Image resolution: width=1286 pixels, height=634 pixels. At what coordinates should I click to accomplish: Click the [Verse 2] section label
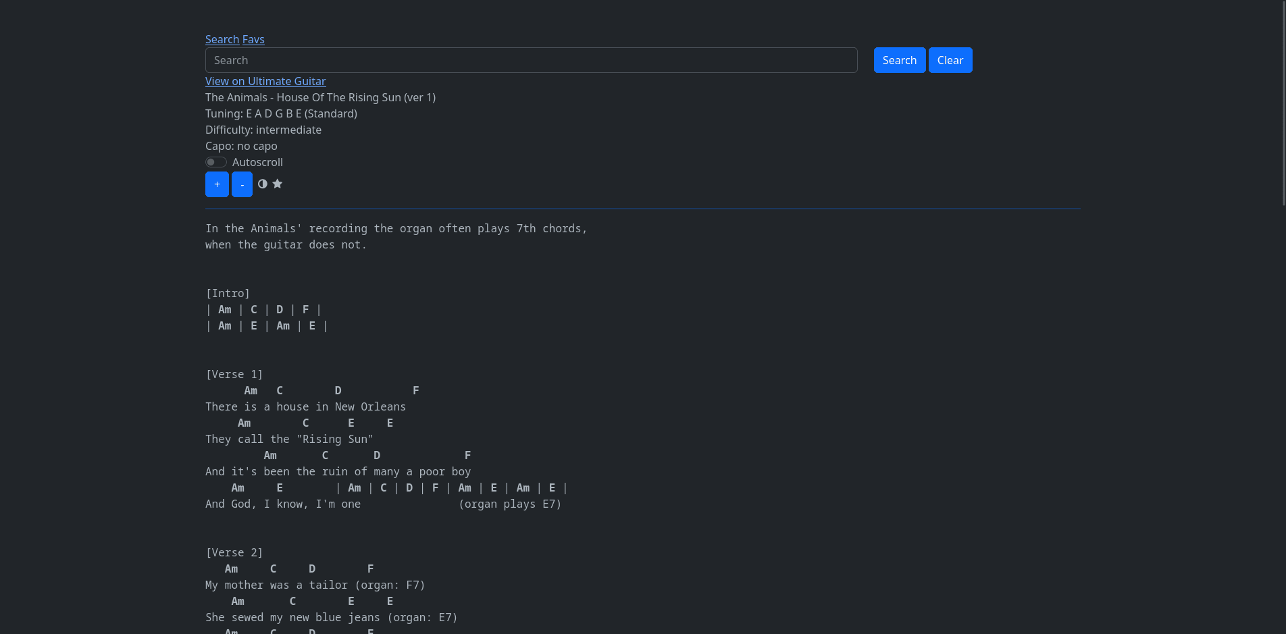point(234,552)
